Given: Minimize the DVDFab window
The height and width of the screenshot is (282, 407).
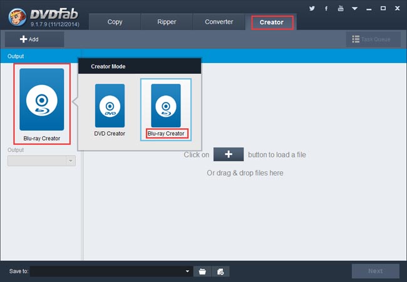Looking at the screenshot, I should pos(369,9).
